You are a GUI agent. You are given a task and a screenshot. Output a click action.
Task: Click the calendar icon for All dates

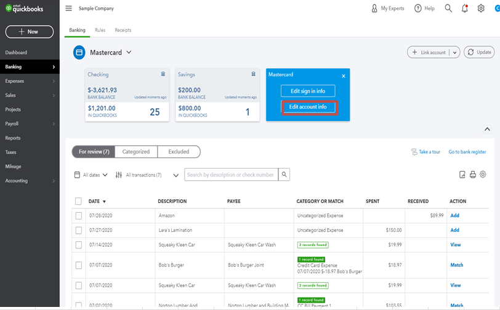pos(77,175)
